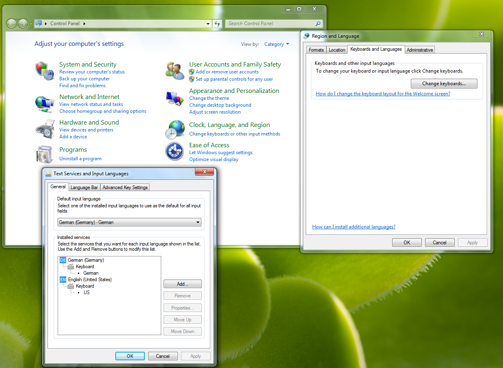Click the Control Panel icon in address bar
Image resolution: width=503 pixels, height=368 pixels.
(39, 24)
